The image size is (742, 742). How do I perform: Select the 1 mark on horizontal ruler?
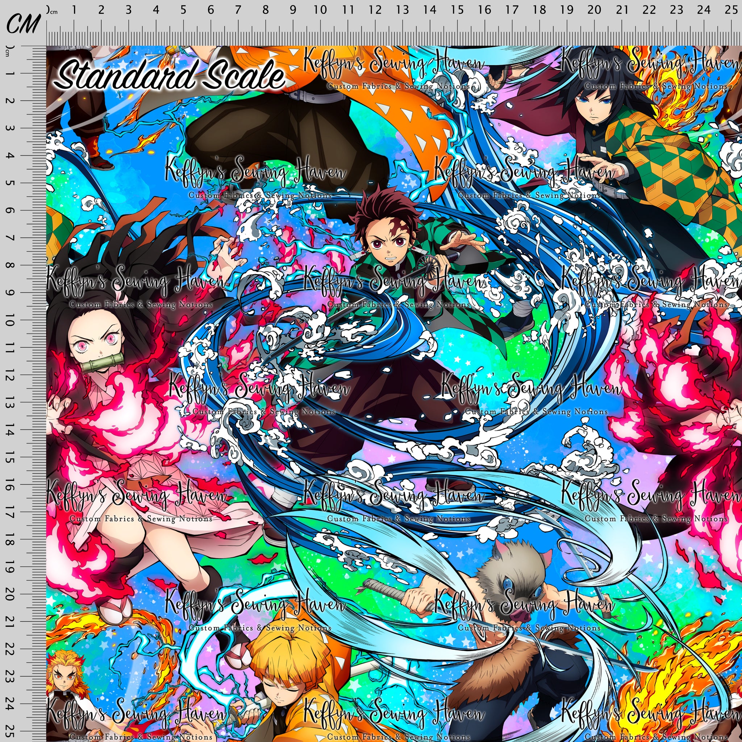[74, 10]
